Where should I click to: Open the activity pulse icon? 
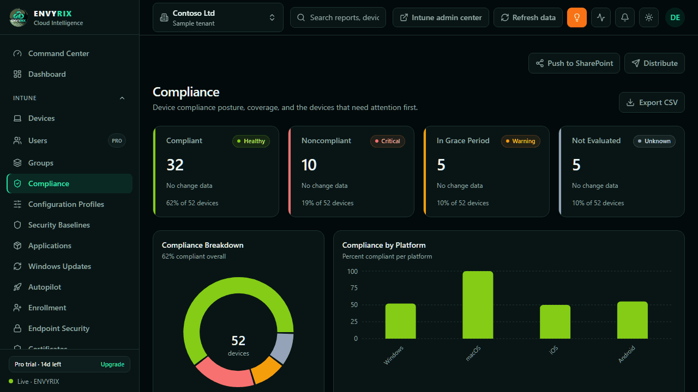[601, 17]
